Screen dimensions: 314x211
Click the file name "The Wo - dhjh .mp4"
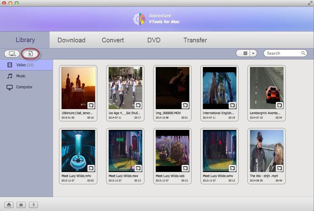pos(264,176)
